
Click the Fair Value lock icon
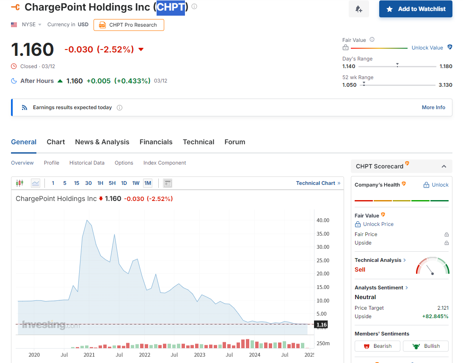(x=345, y=47)
